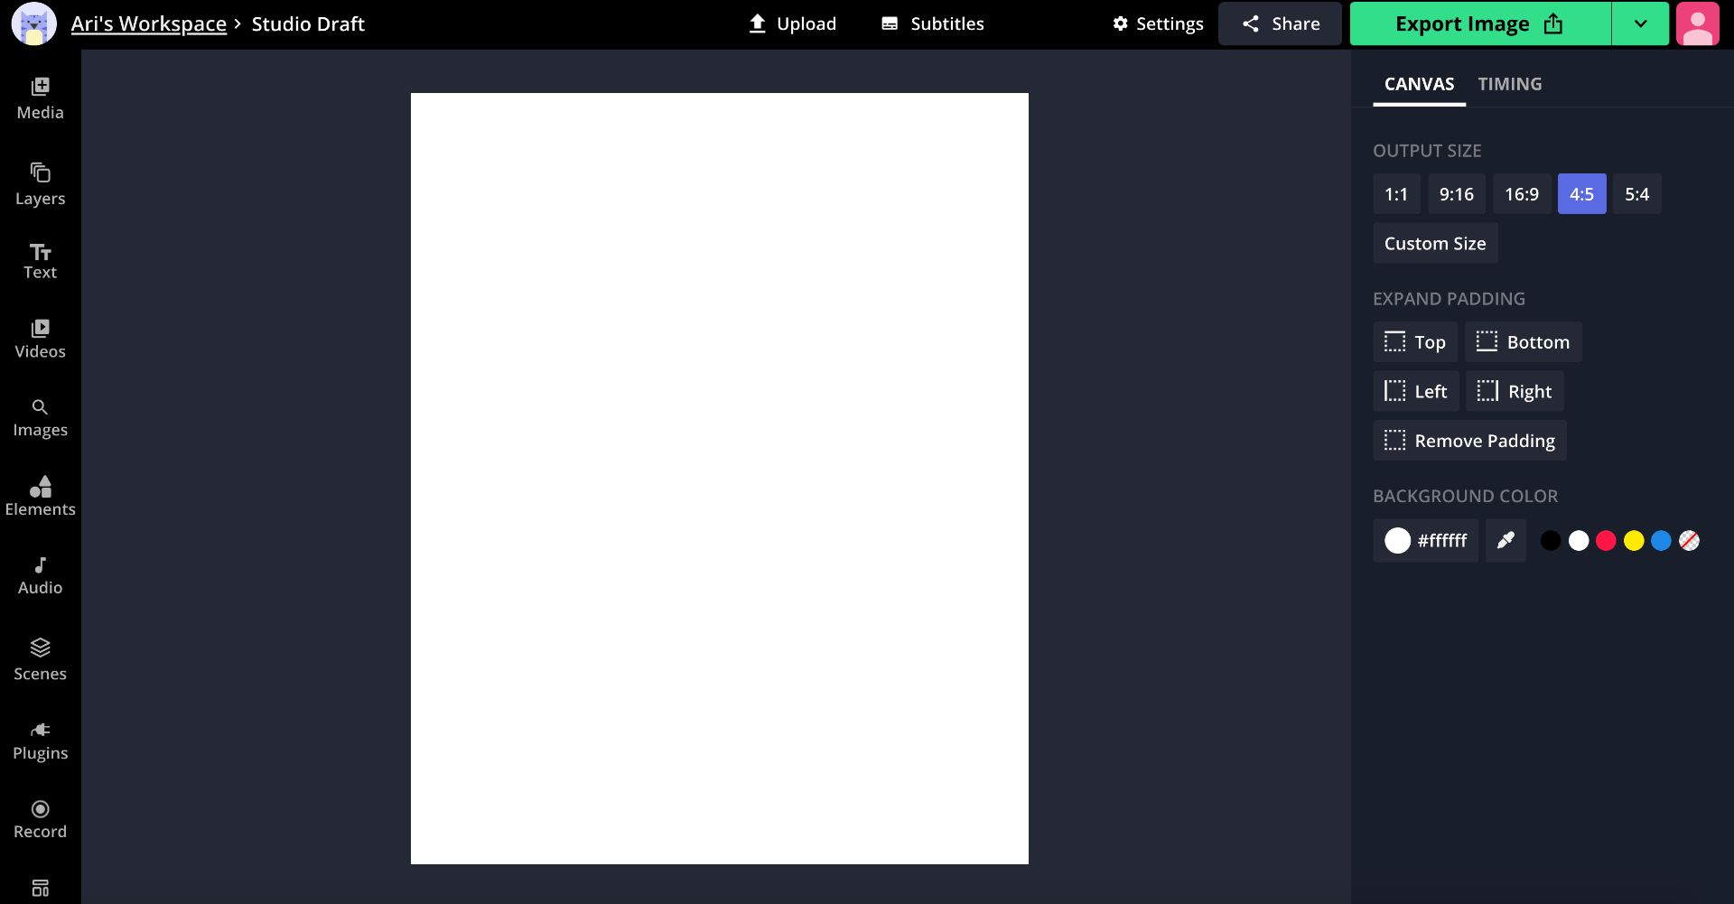Click the Upload button
This screenshot has width=1734, height=904.
(x=792, y=23)
